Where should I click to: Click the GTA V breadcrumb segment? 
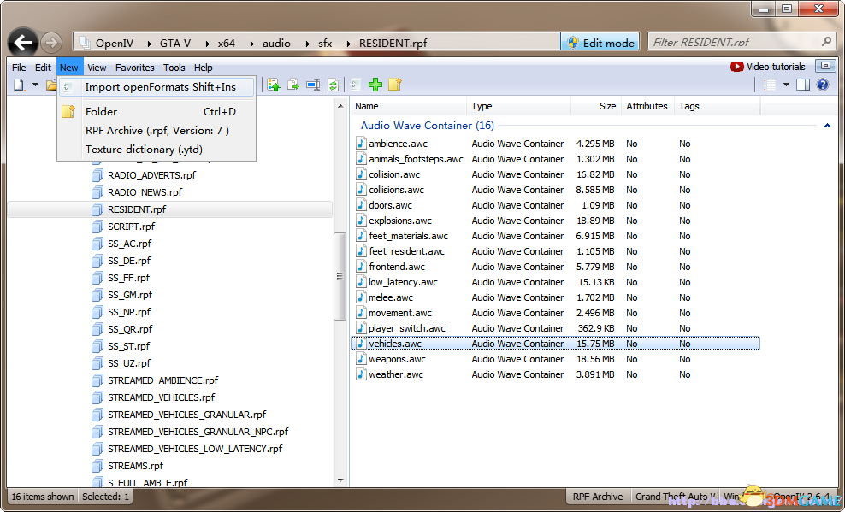pos(175,43)
